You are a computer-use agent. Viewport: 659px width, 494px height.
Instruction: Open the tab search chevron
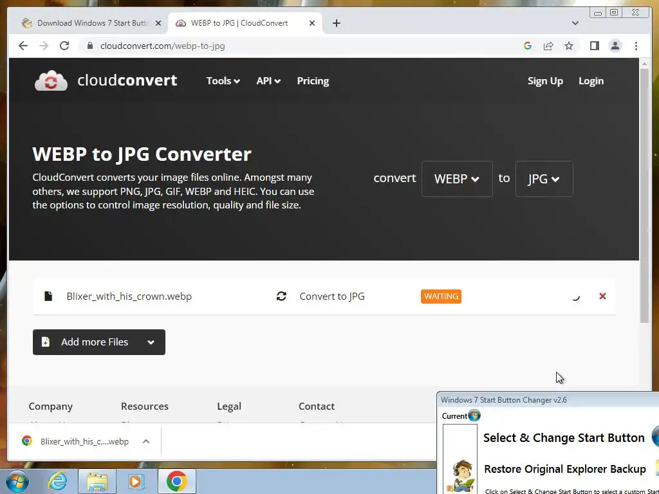pyautogui.click(x=575, y=23)
